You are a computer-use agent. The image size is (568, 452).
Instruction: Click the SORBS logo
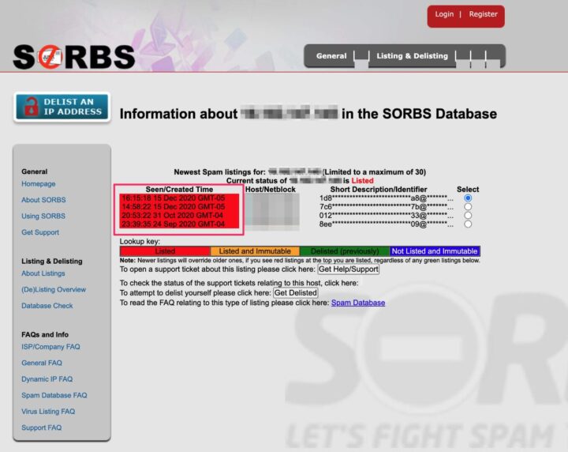pos(74,57)
